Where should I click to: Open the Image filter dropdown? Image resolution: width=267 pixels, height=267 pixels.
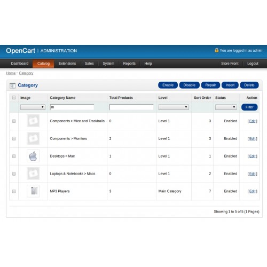pyautogui.click(x=33, y=107)
